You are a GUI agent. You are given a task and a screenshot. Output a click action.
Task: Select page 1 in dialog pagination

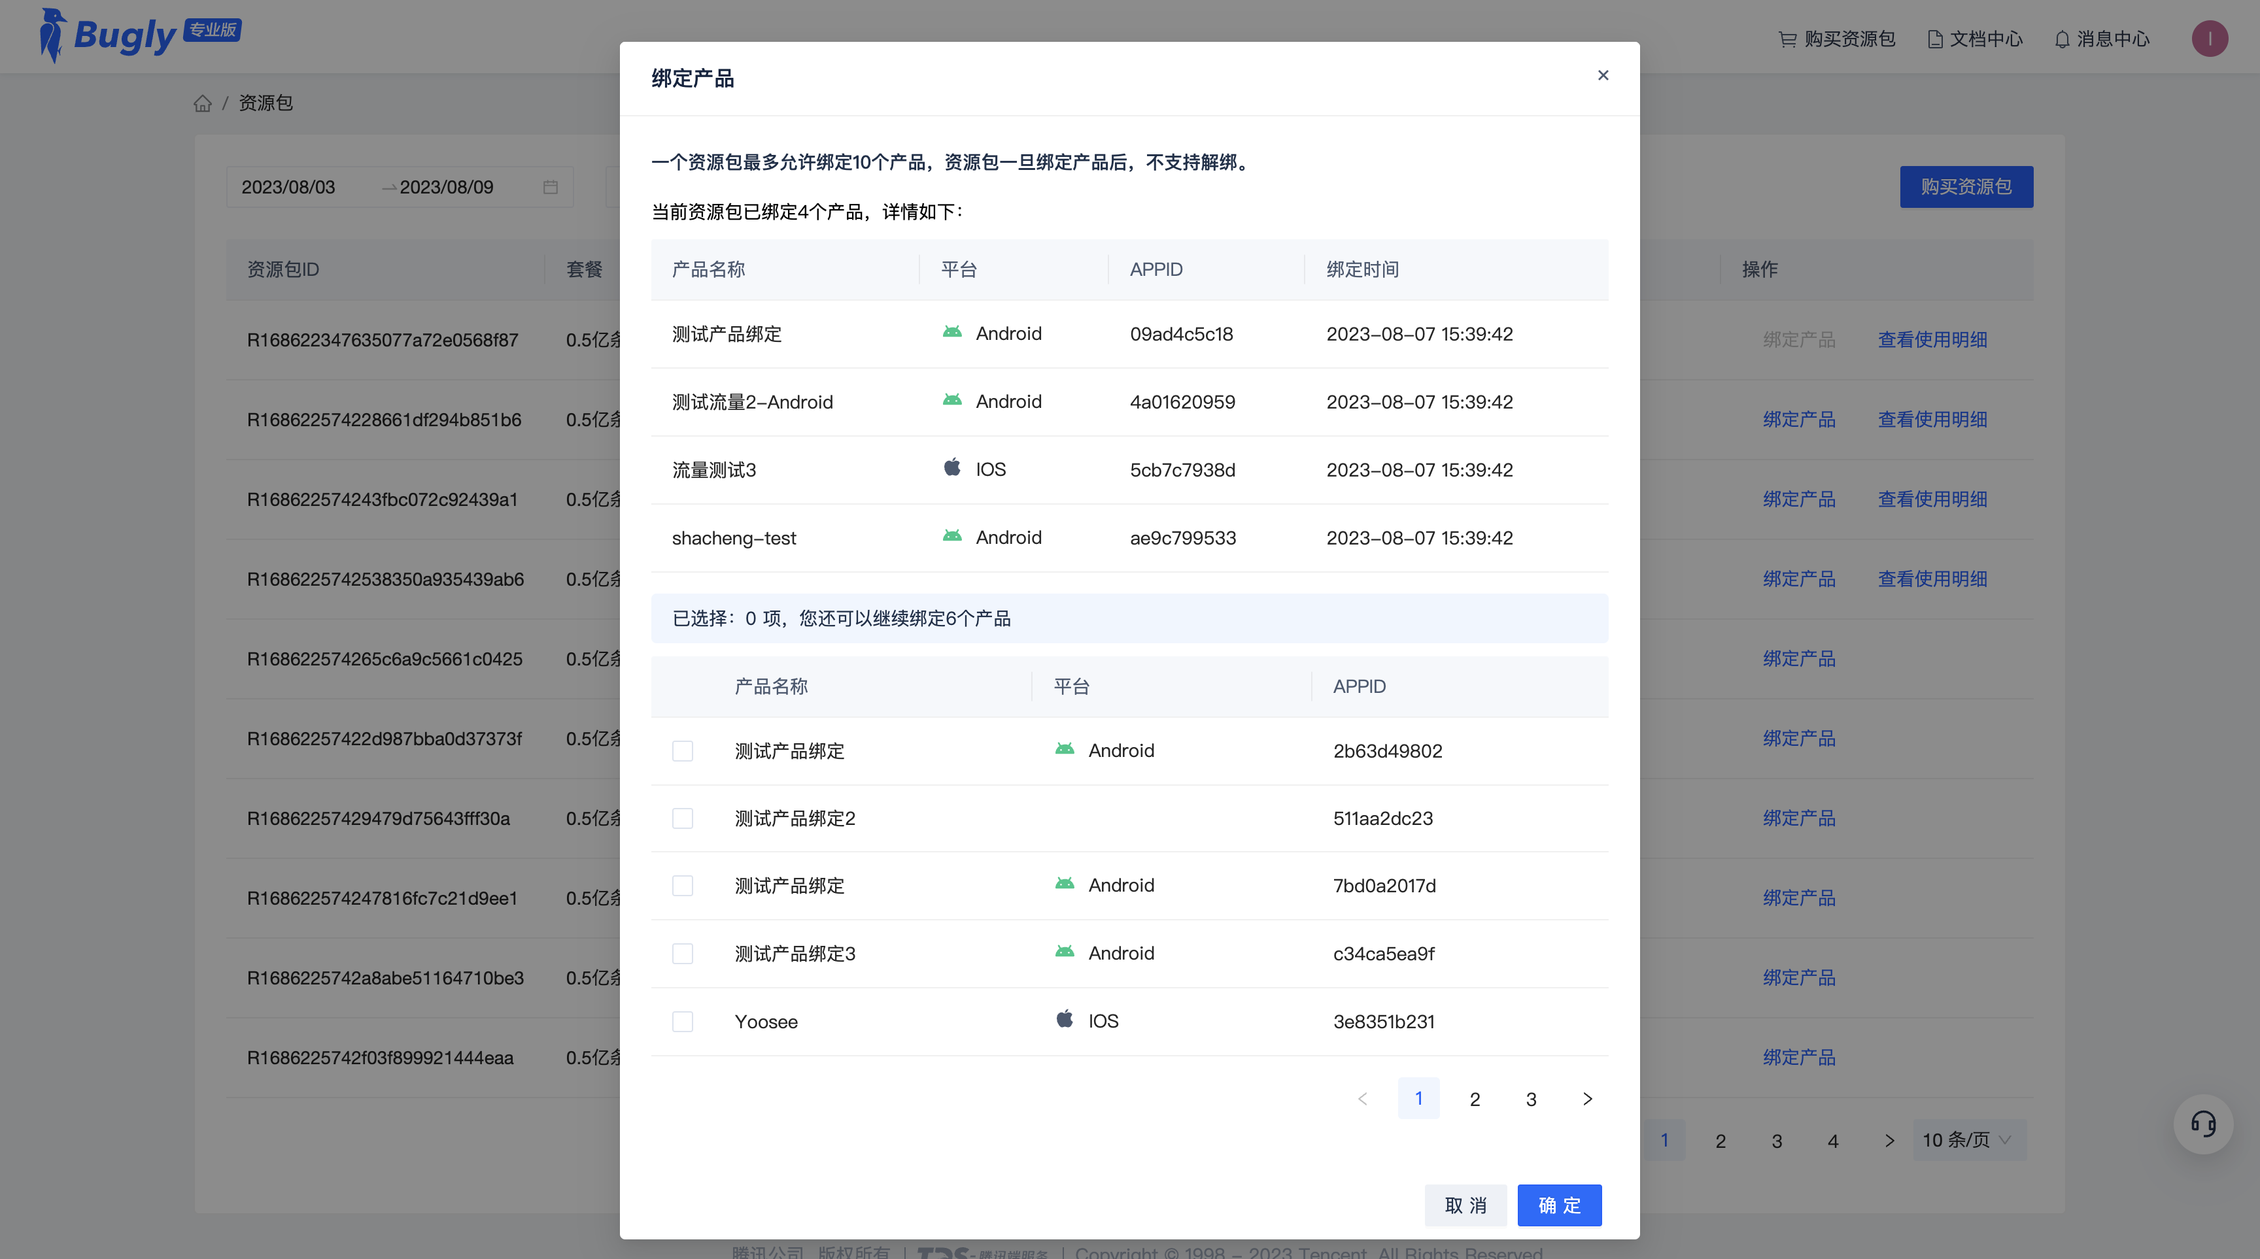pos(1418,1099)
